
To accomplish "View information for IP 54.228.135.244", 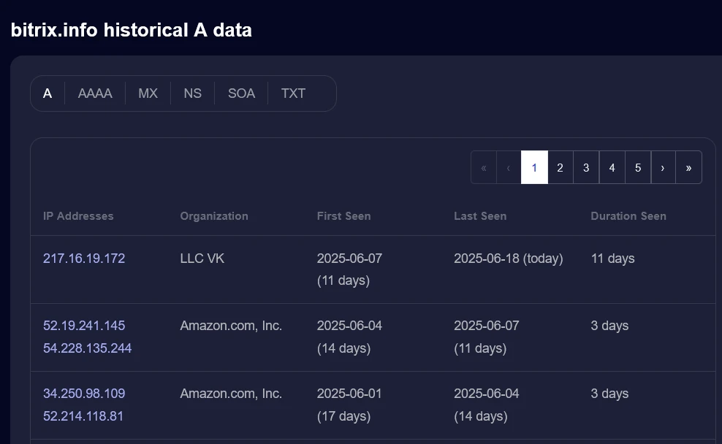I will click(87, 348).
